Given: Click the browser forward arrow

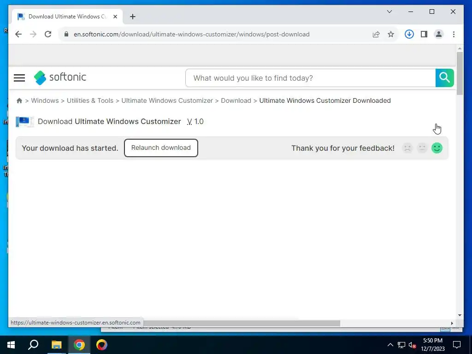Looking at the screenshot, I should (33, 34).
